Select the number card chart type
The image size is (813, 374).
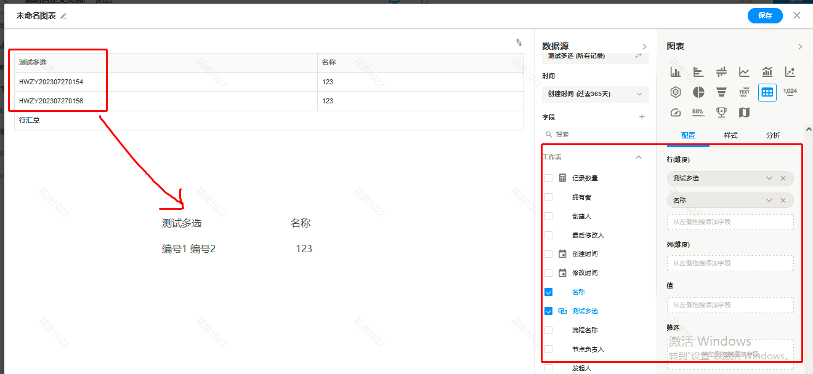pos(790,92)
